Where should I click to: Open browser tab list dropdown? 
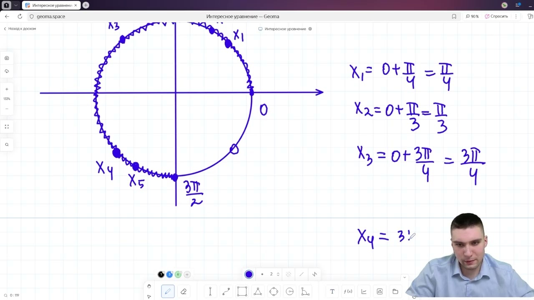click(16, 5)
